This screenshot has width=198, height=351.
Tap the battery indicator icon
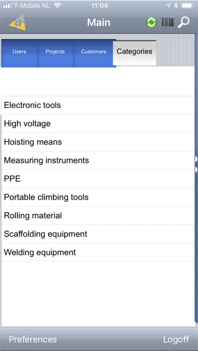[188, 6]
